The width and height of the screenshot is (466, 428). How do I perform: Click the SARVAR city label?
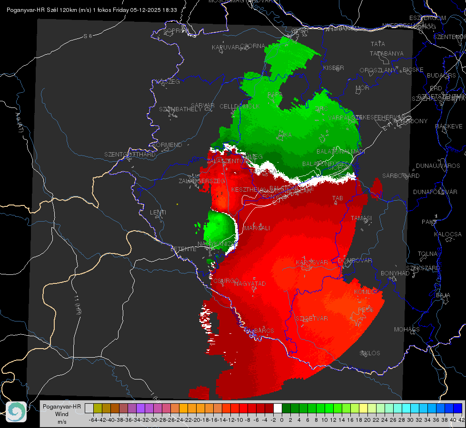203,105
